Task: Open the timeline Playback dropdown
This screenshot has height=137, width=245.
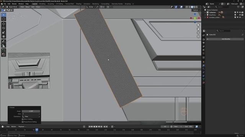Action: pyautogui.click(x=22, y=127)
